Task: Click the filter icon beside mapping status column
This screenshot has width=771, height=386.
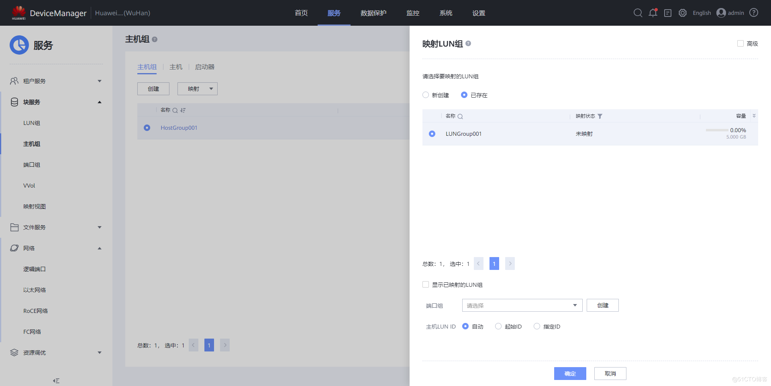Action: point(600,116)
